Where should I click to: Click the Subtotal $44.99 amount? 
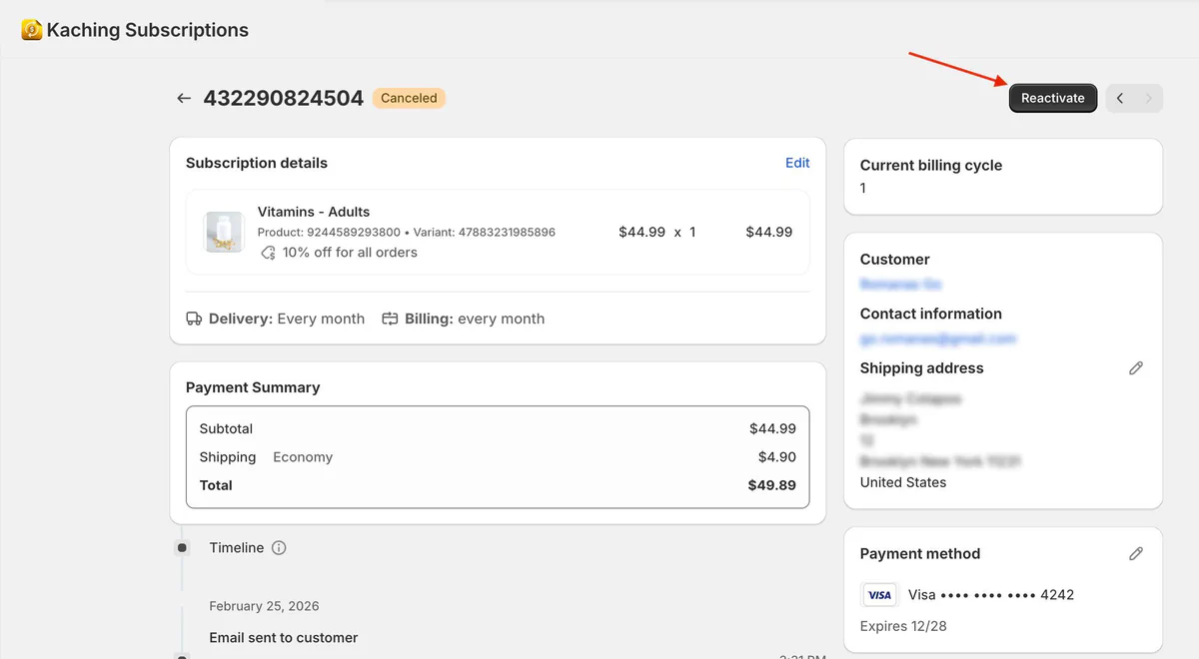[x=772, y=428]
